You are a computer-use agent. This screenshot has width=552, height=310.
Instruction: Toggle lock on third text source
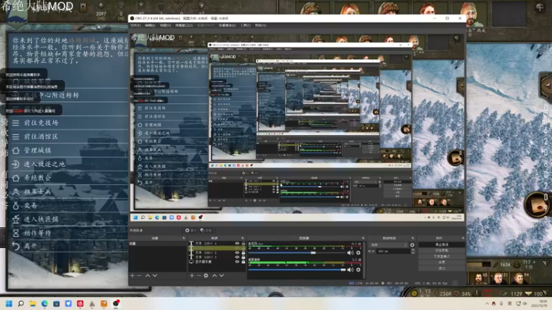243,252
